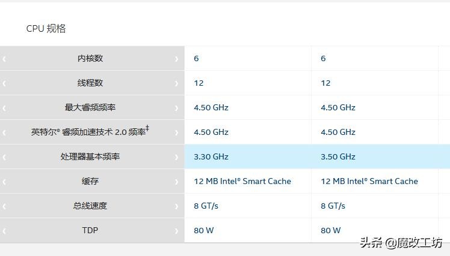Click the left chevron on the 缓存 row

(4, 182)
